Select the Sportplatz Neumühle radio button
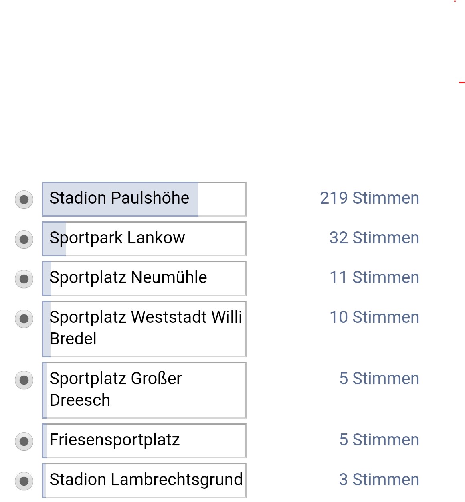 tap(24, 279)
